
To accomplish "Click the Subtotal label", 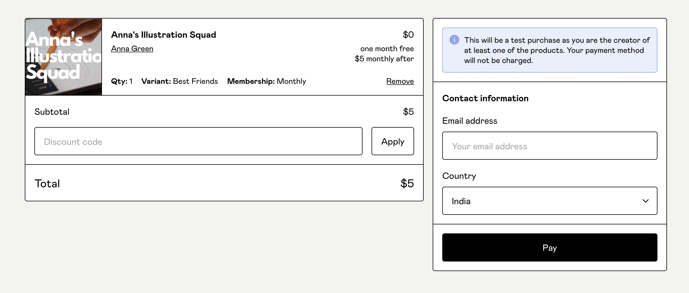I will coord(52,112).
